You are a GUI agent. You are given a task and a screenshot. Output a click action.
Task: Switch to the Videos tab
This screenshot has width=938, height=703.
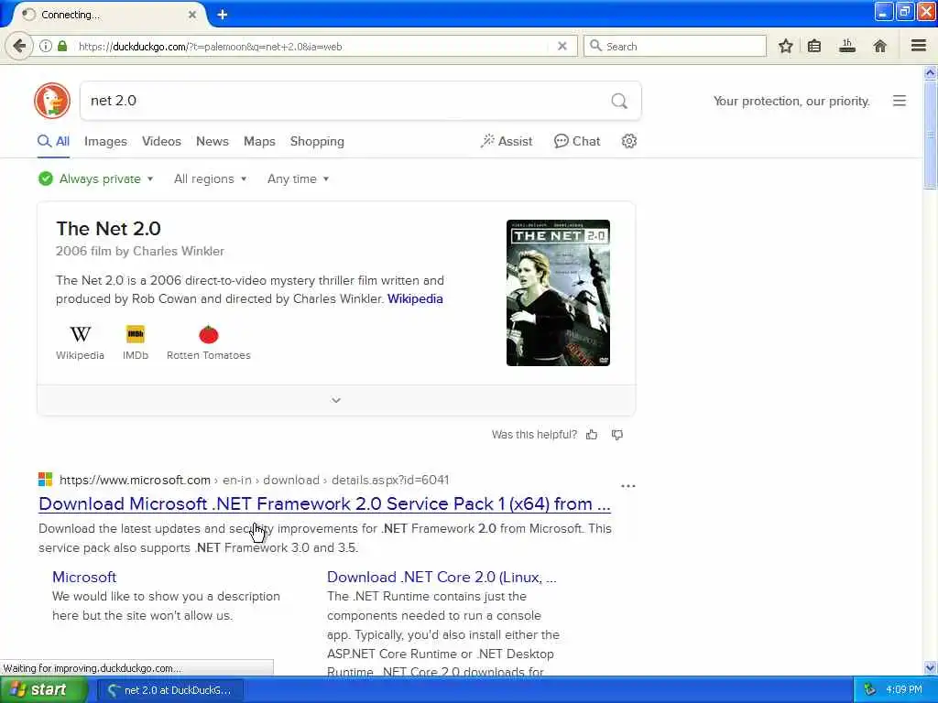[161, 142]
